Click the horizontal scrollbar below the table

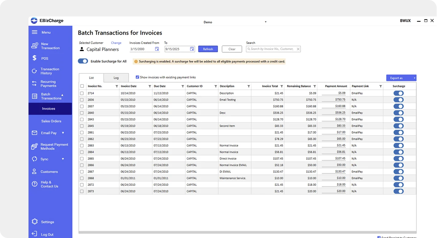coord(248,232)
